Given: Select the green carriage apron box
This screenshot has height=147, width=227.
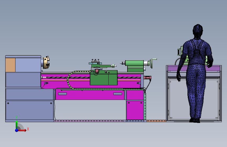Looking at the screenshot, I should pos(104,78).
